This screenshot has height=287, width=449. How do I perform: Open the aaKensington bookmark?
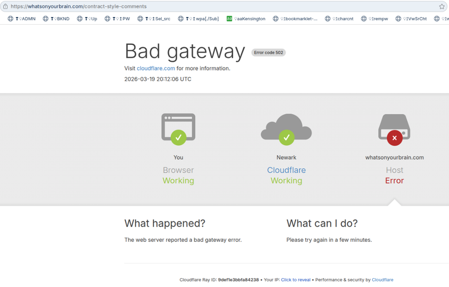click(x=246, y=19)
